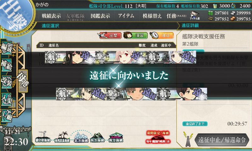Select the 鎮守府海域 map area

43,137
